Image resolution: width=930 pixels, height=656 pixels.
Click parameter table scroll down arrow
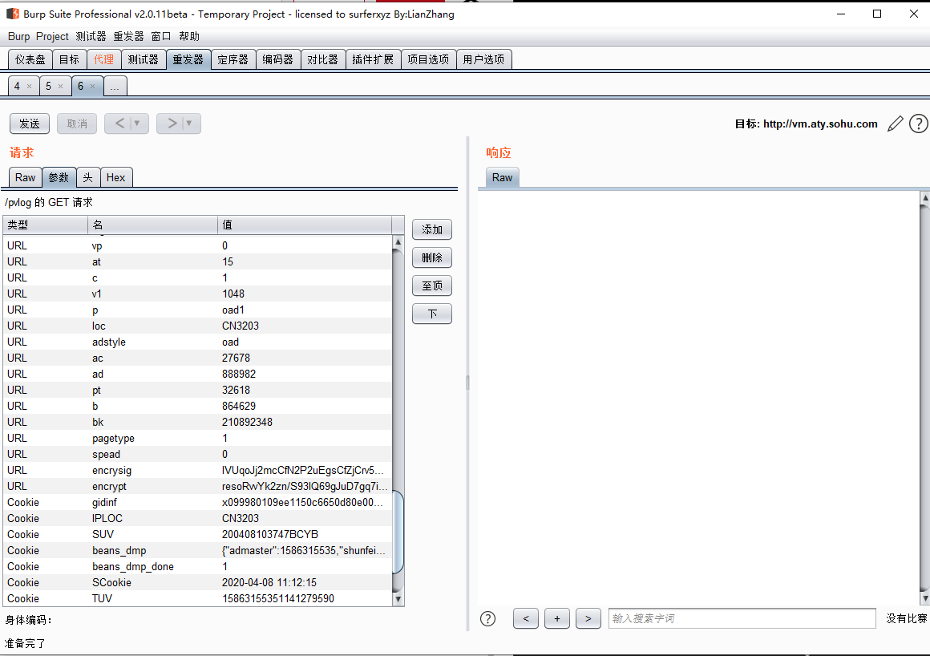(398, 599)
